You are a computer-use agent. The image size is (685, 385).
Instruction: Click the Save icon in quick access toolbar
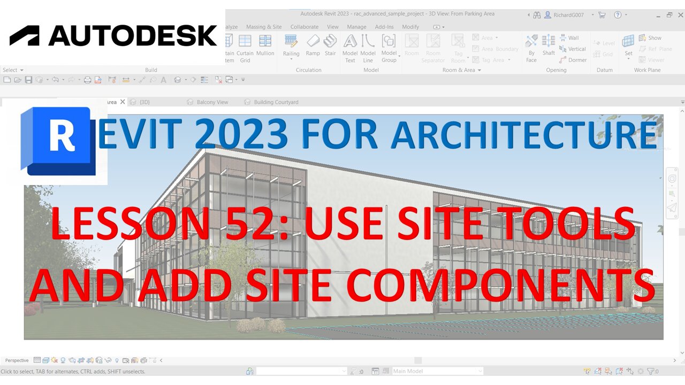pos(28,80)
